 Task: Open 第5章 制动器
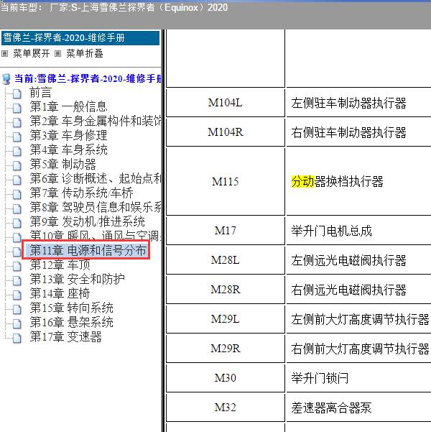[62, 164]
